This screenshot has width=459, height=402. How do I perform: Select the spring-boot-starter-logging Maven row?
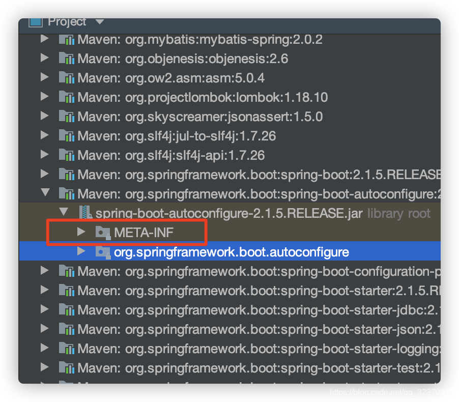click(x=230, y=349)
